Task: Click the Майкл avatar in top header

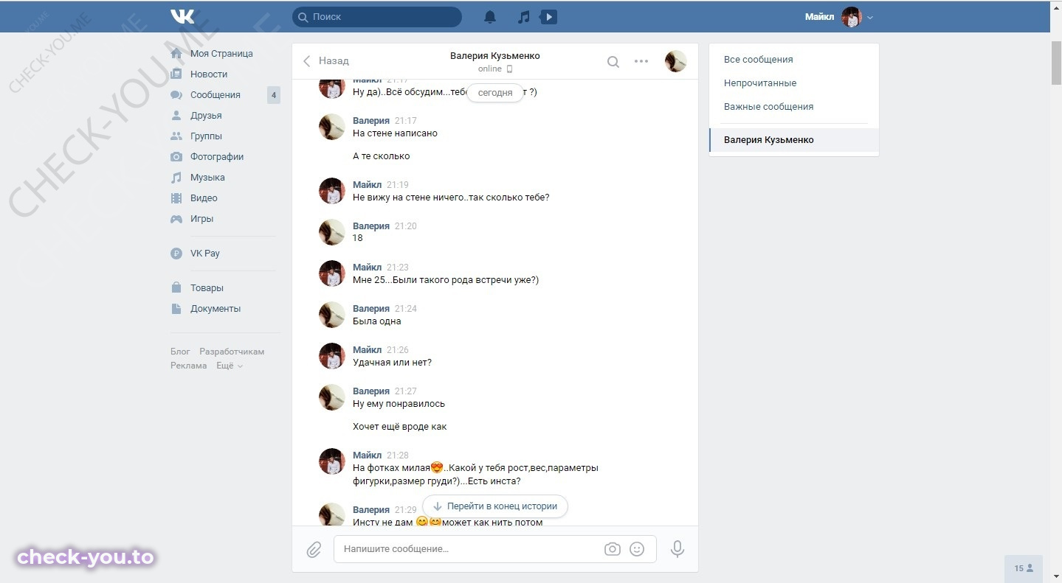Action: tap(852, 17)
